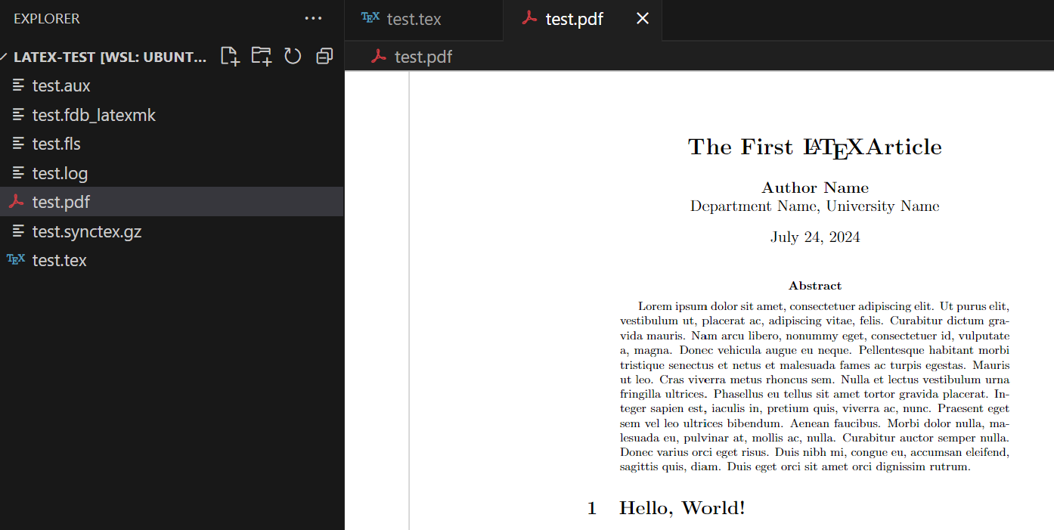The height and width of the screenshot is (530, 1054).
Task: Click 'Department Name, University Name' line
Action: (815, 206)
